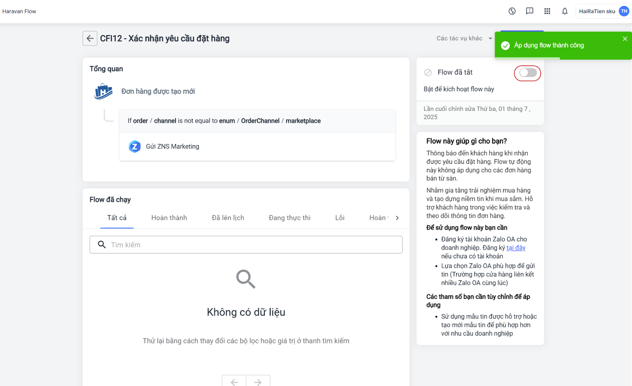Screen dimensions: 632x386
Task: Follow the "tại đây" registration link
Action: 516,248
